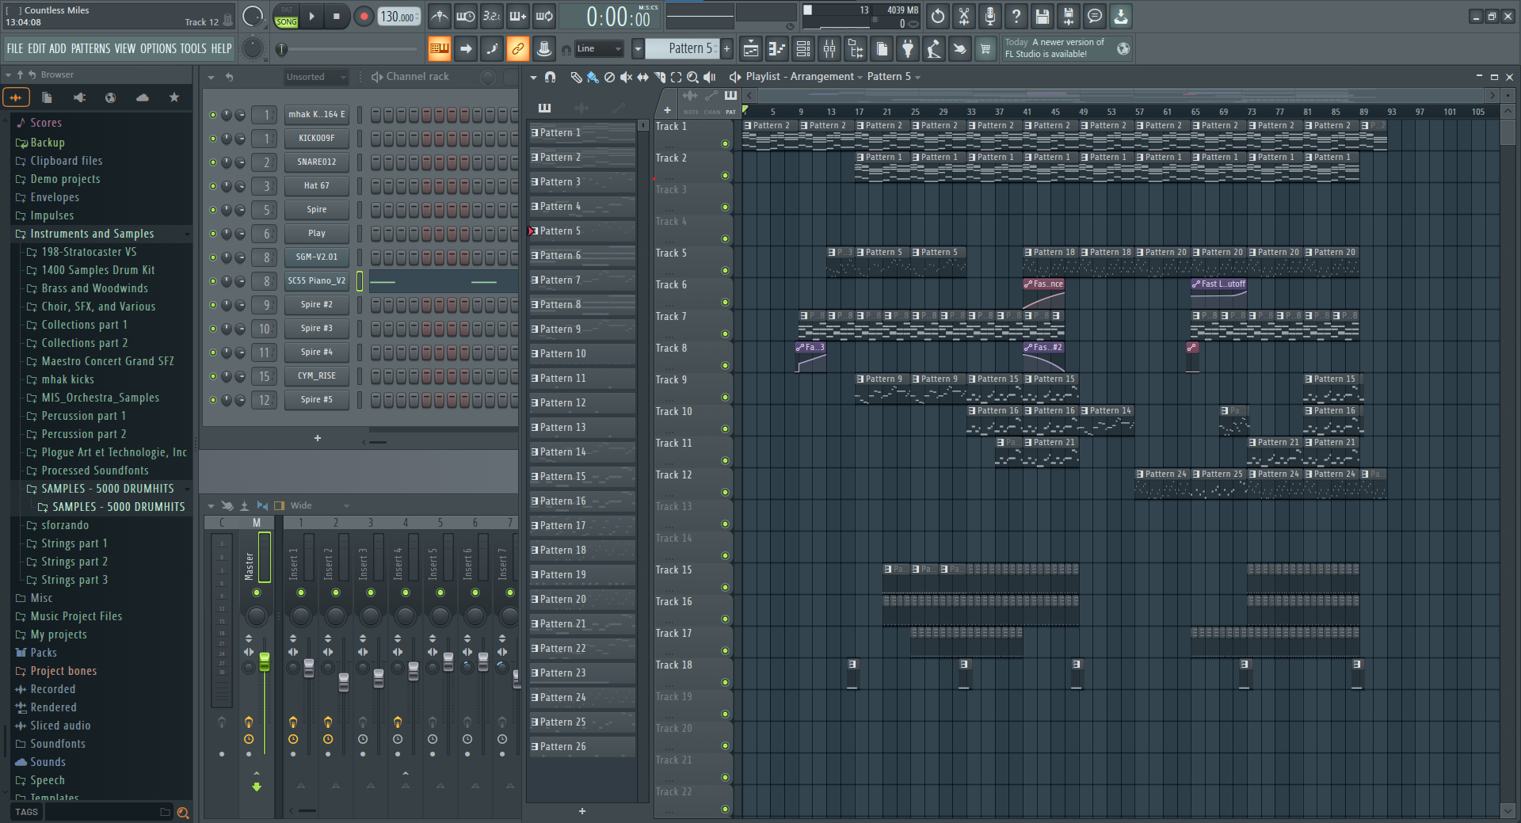Open the PATTERNS menu

point(90,49)
